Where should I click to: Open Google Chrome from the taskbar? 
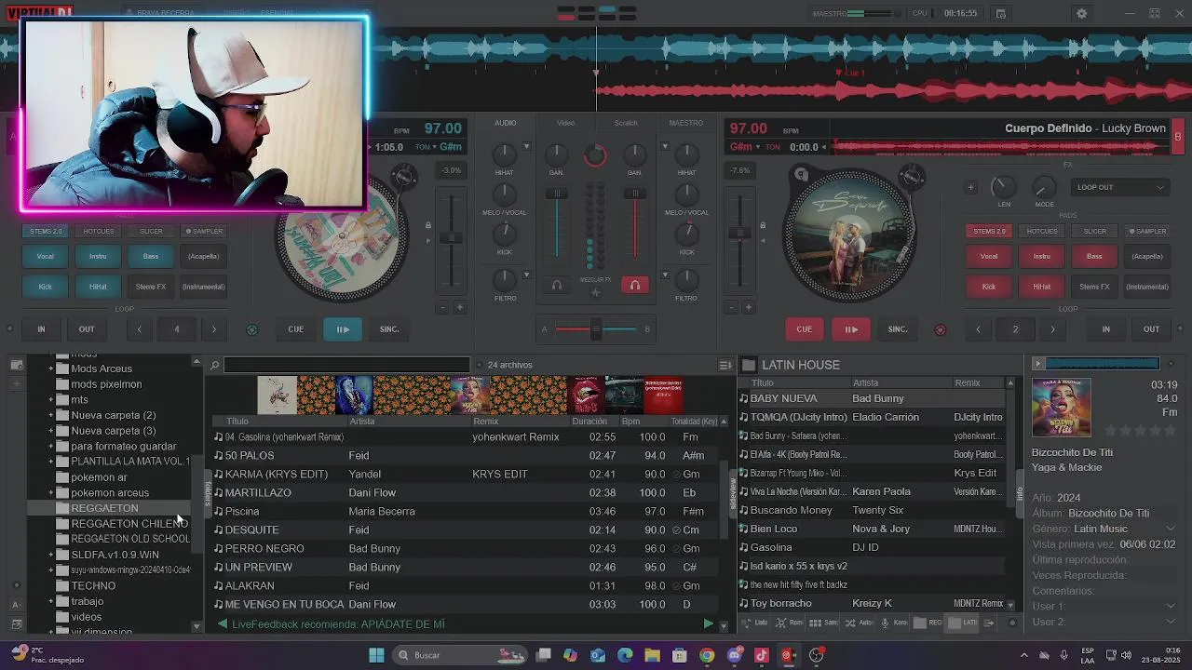(x=707, y=655)
